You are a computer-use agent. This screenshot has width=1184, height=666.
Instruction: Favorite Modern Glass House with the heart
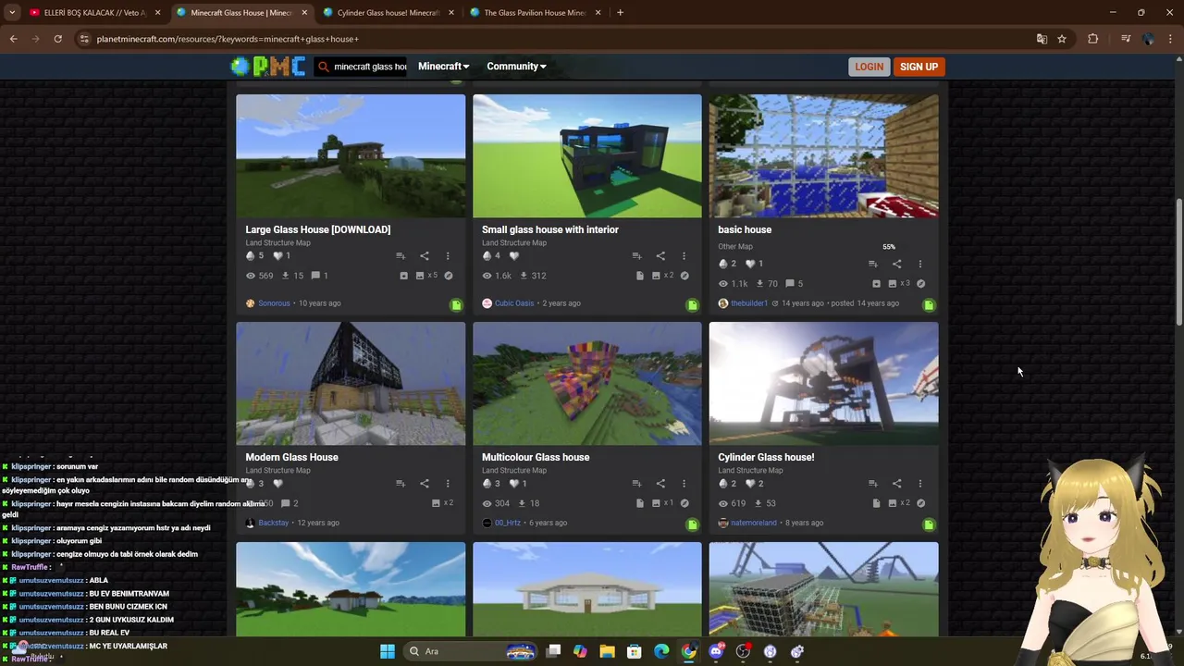tap(277, 484)
